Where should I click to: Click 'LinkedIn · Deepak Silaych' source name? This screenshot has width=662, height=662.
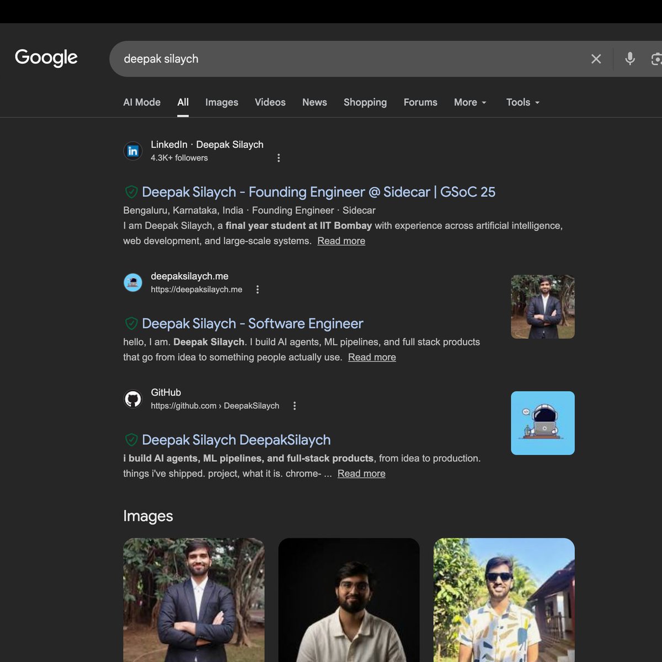pos(207,145)
